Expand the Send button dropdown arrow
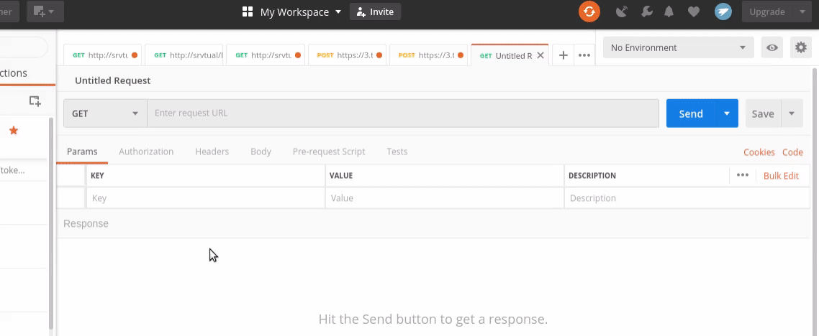Screen dimensions: 819x336 [x=727, y=113]
